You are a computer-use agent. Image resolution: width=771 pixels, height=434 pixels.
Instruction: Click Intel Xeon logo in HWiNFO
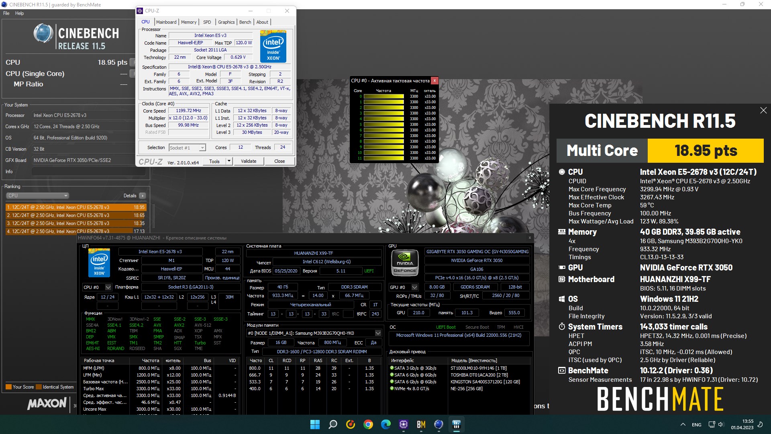99,263
